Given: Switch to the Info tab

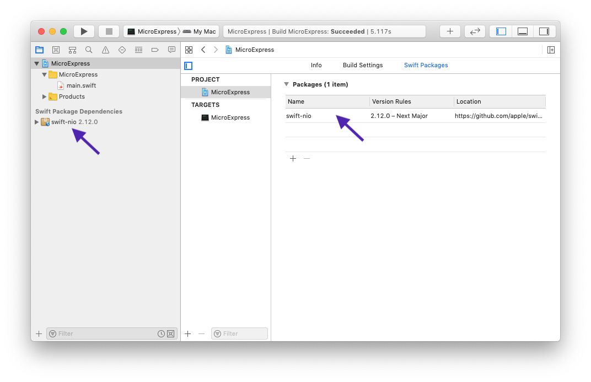Looking at the screenshot, I should [x=316, y=65].
